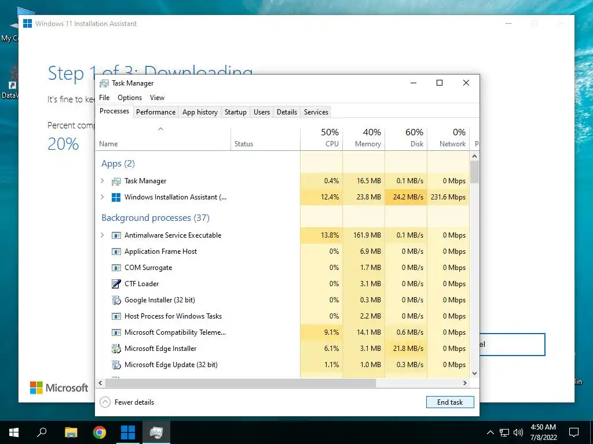Image resolution: width=593 pixels, height=444 pixels.
Task: Click the End task button
Action: [x=450, y=402]
